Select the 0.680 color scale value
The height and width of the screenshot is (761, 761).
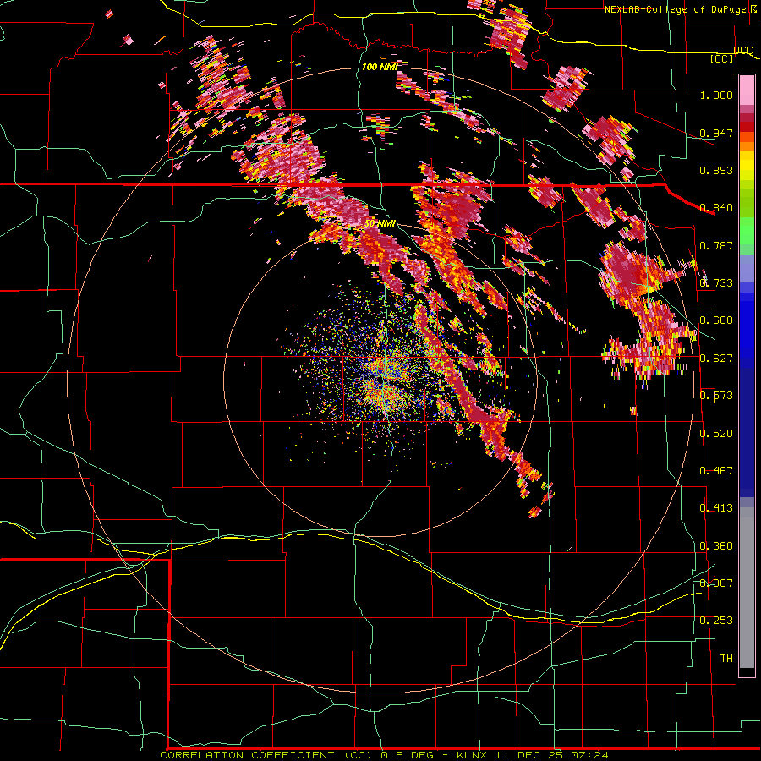click(716, 320)
